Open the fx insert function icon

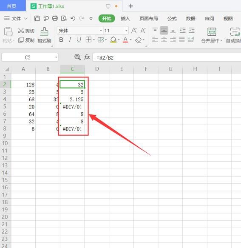point(87,57)
